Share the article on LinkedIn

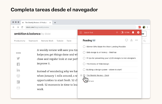[x=18, y=70]
